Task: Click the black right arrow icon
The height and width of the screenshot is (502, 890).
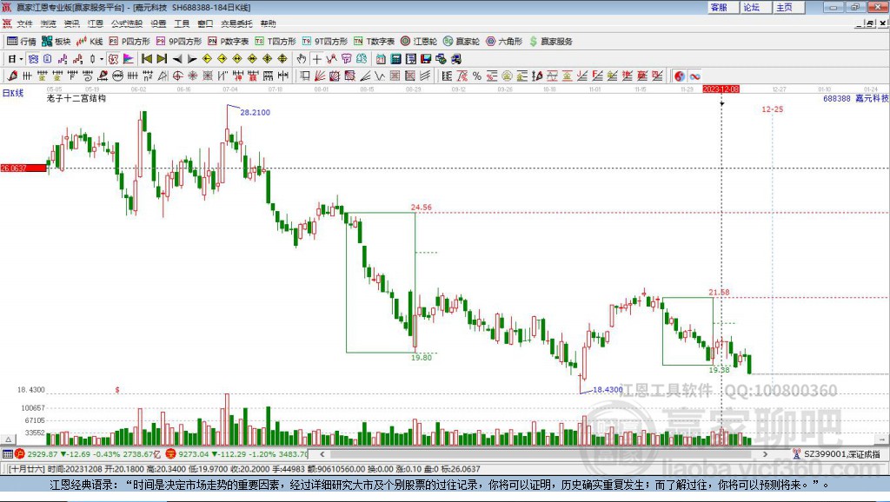Action: (x=192, y=59)
